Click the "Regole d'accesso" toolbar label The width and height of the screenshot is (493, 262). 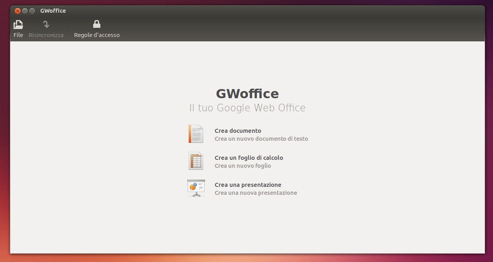97,35
